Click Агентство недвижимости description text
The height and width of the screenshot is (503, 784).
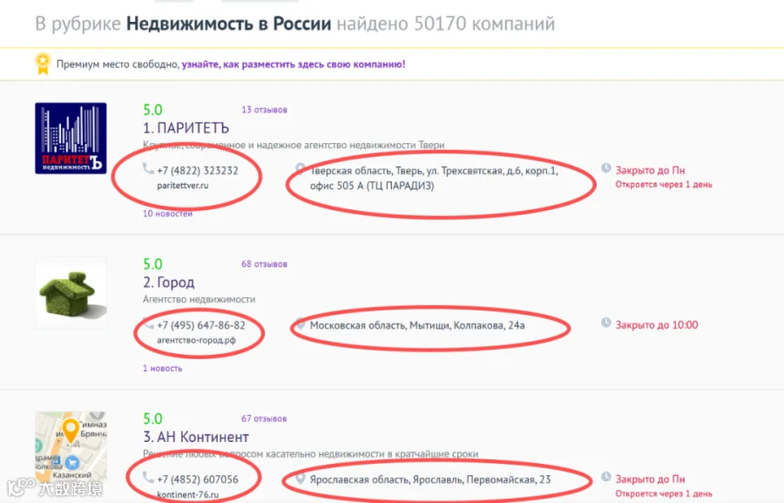click(x=199, y=299)
